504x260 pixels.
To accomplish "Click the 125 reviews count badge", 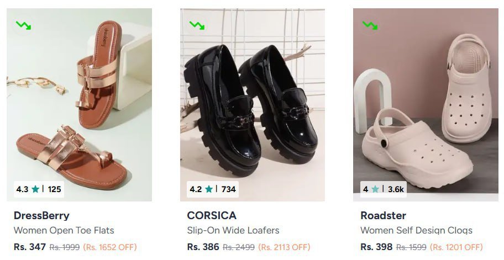I will (54, 189).
